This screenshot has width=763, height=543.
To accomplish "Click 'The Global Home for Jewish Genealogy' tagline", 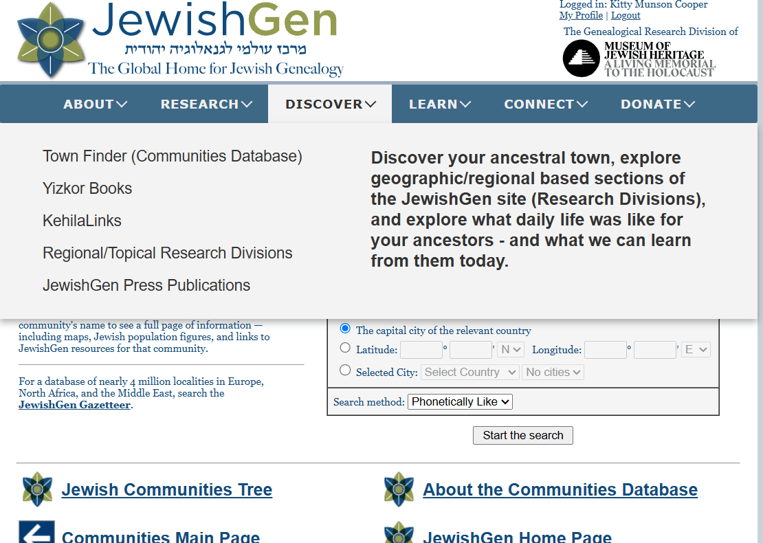I will click(216, 69).
